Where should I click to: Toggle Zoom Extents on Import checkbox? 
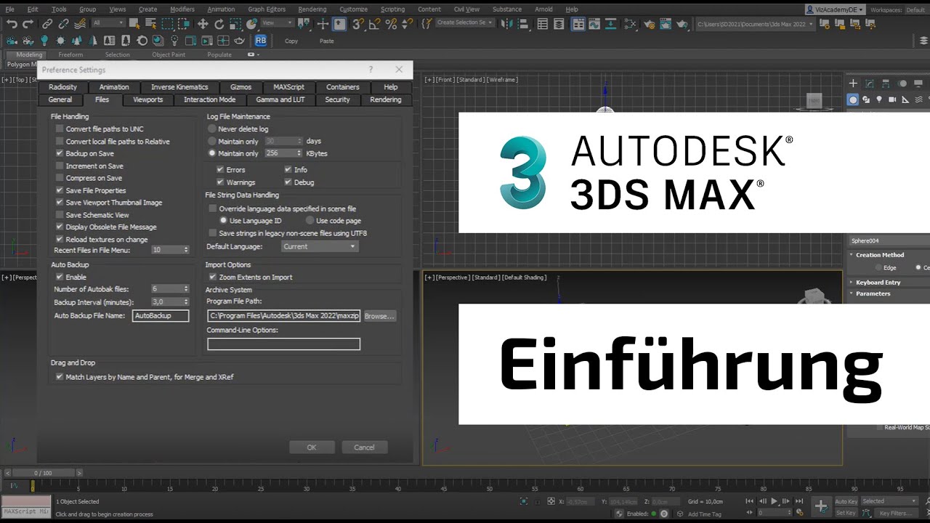coord(213,277)
